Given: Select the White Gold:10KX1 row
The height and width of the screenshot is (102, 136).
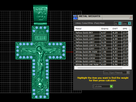Looking at the screenshot, I should tap(101, 55).
